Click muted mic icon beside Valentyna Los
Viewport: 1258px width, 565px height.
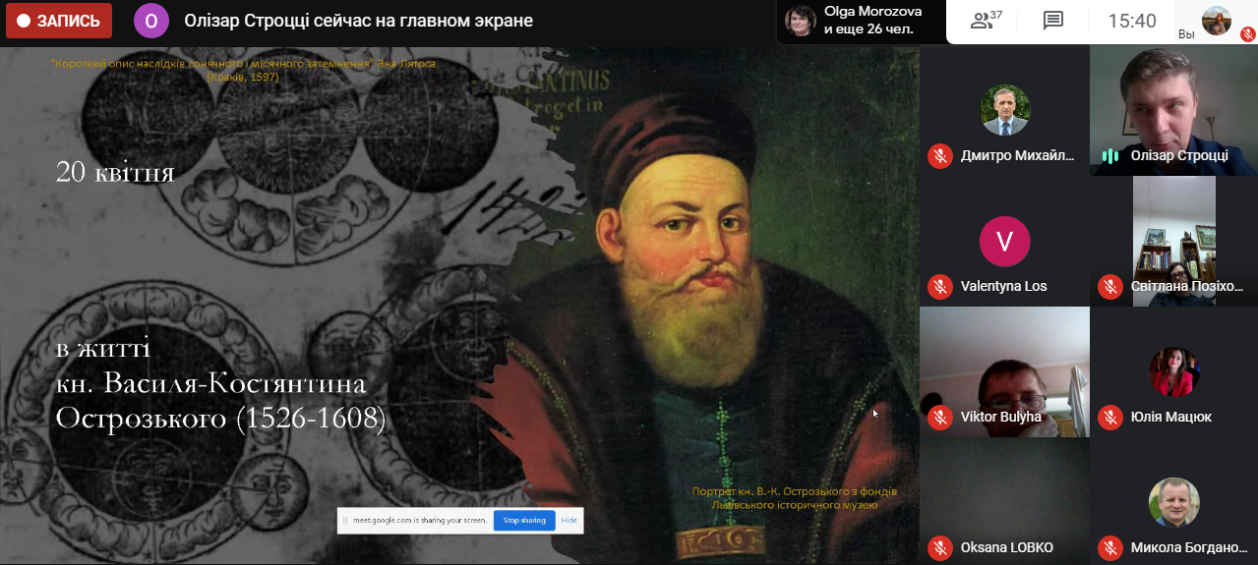point(939,286)
